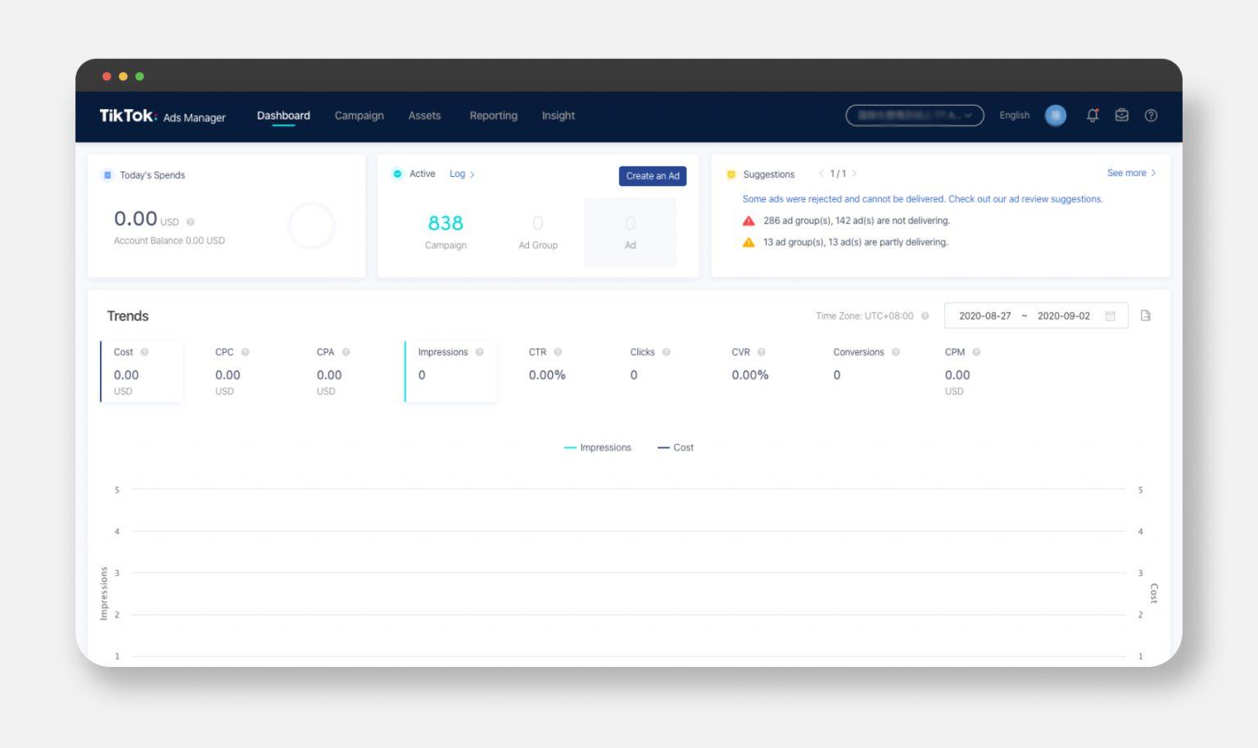Click the help question mark icon
The width and height of the screenshot is (1258, 748).
pyautogui.click(x=1151, y=116)
